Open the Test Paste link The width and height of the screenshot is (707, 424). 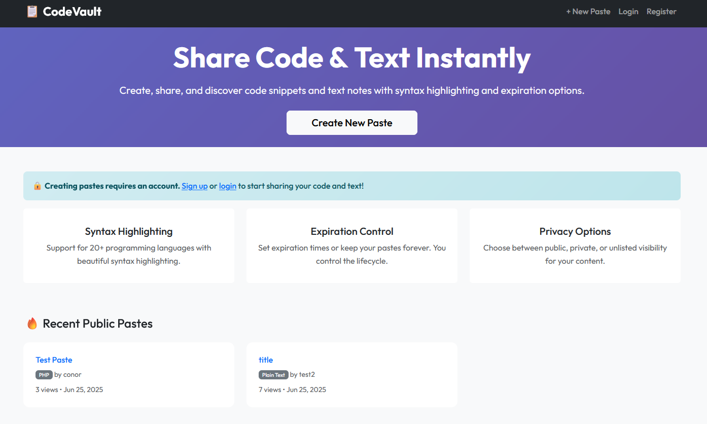click(54, 360)
